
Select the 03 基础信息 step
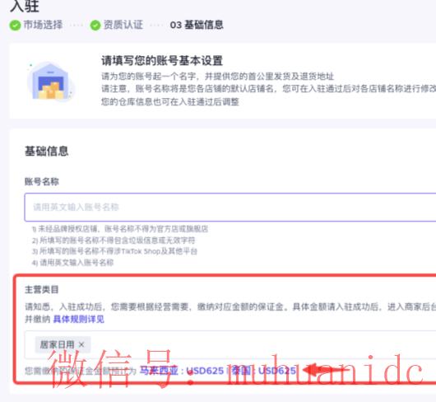pos(197,25)
